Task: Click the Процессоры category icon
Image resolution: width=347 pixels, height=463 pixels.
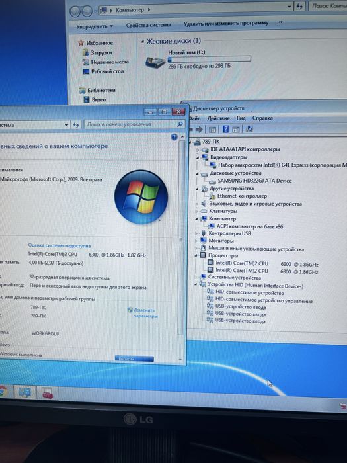Action: click(x=203, y=255)
